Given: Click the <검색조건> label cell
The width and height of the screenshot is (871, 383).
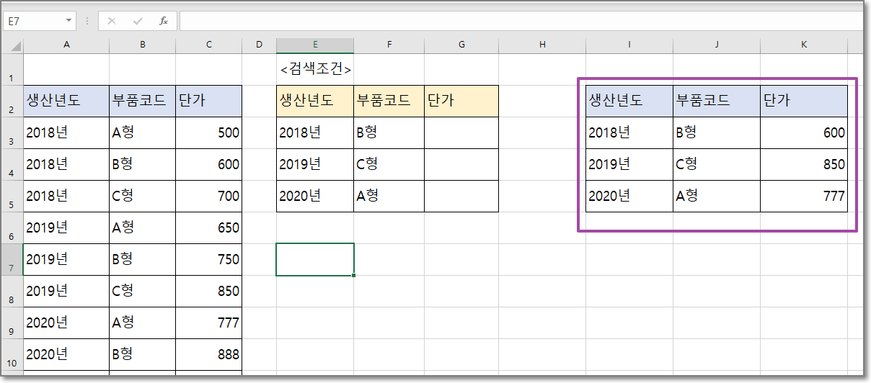Looking at the screenshot, I should [x=315, y=70].
